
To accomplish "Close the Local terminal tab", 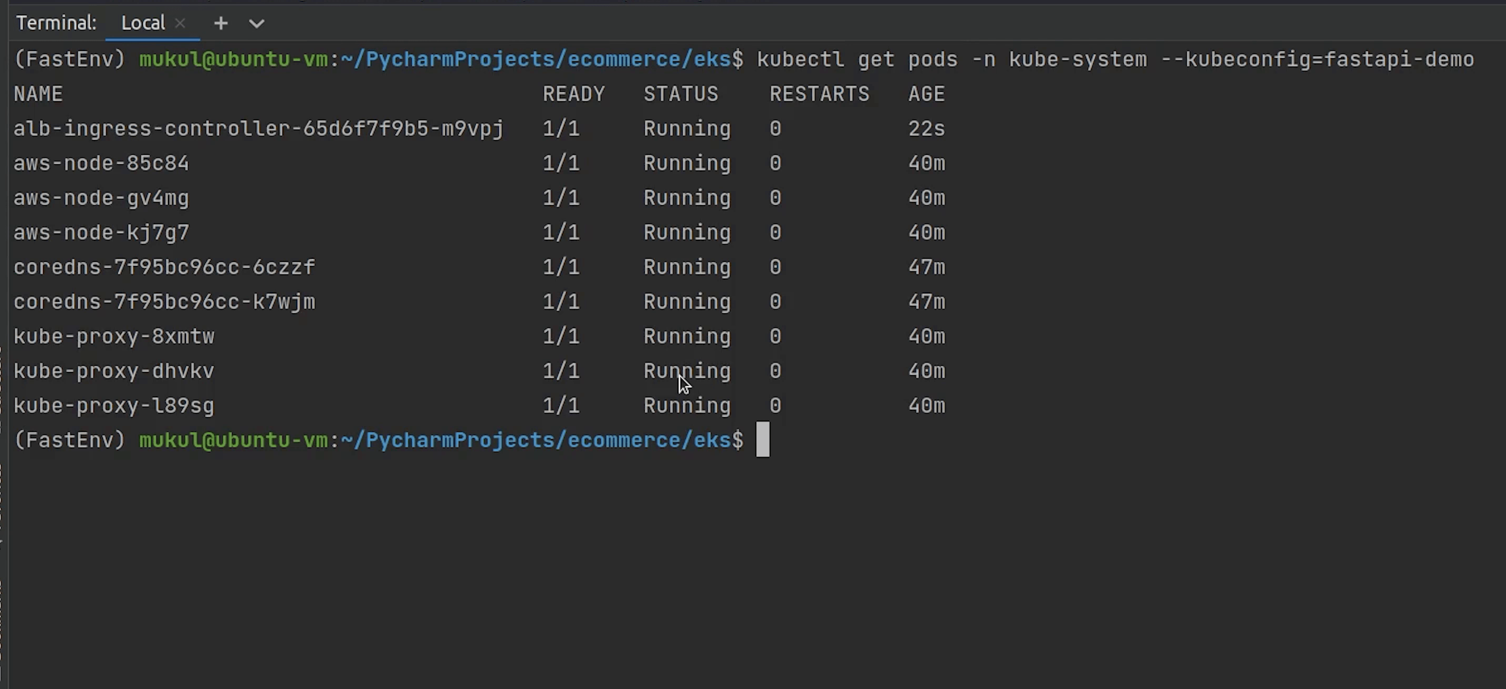I will pyautogui.click(x=181, y=24).
